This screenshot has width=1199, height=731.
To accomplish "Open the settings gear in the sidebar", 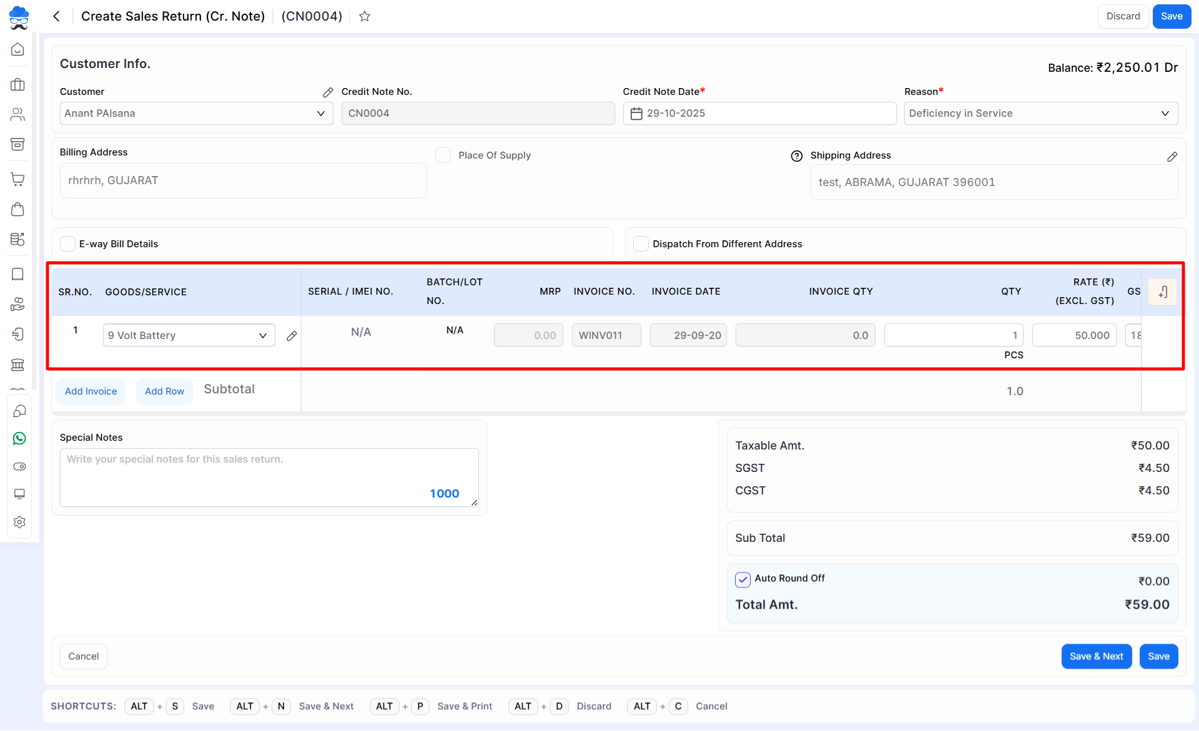I will [x=19, y=522].
